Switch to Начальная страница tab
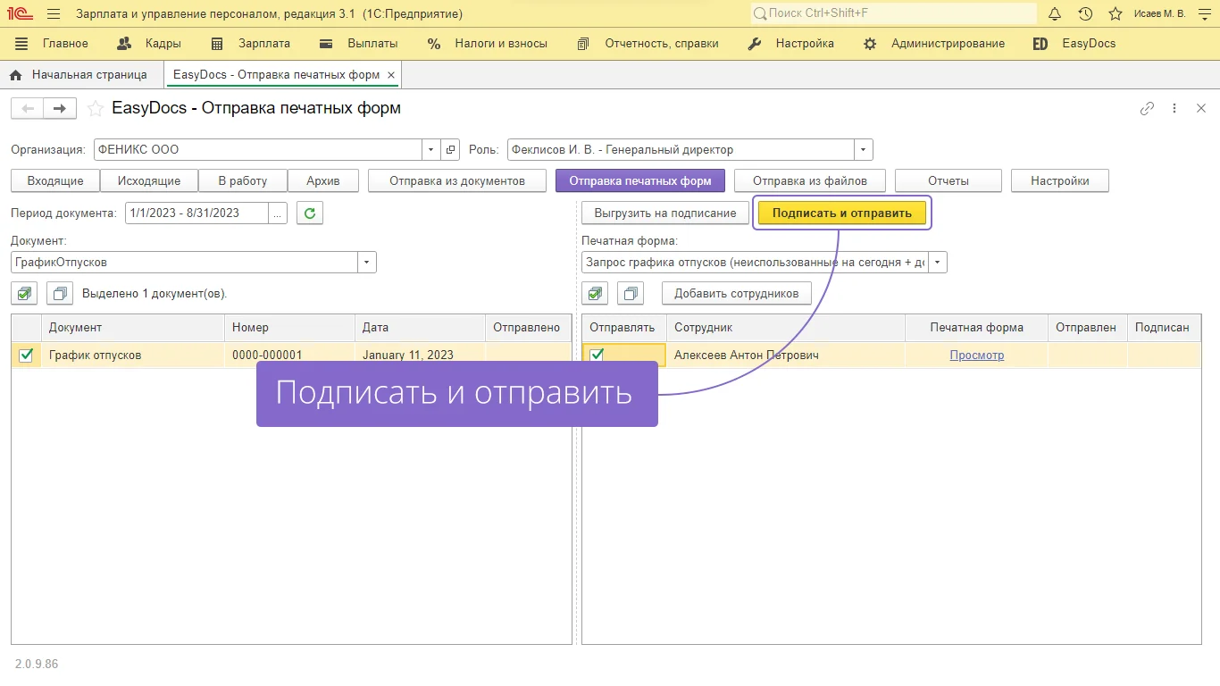The width and height of the screenshot is (1220, 686). click(88, 75)
